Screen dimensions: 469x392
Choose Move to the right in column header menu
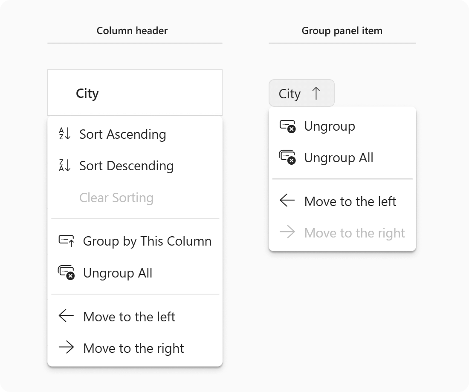pyautogui.click(x=133, y=348)
